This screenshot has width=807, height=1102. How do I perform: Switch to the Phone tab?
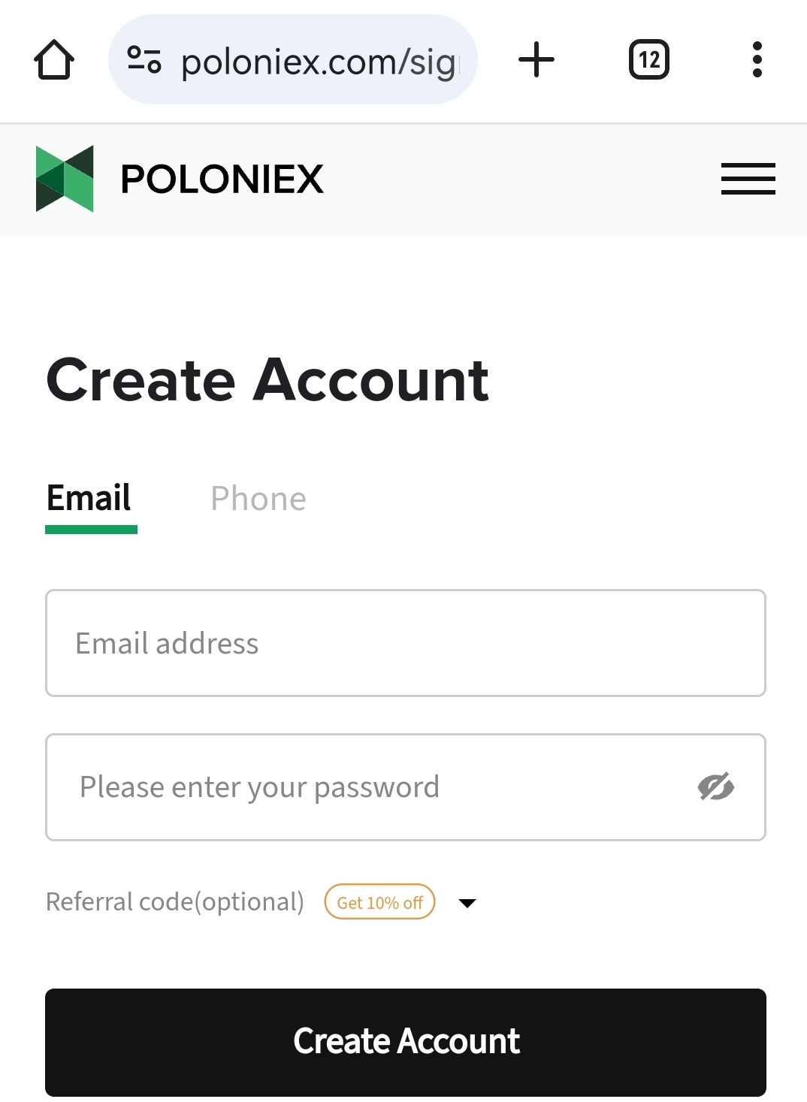coord(258,499)
